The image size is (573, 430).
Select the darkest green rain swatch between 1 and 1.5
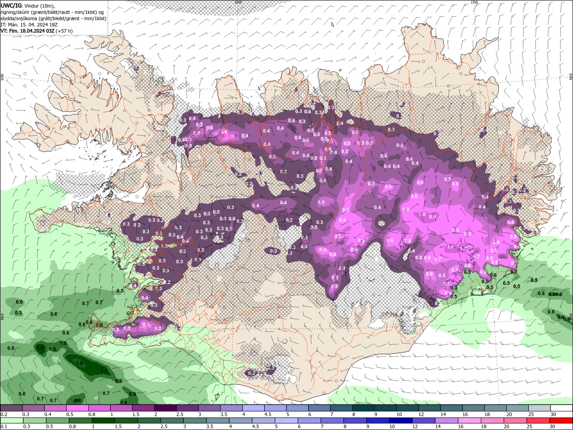[103, 421]
